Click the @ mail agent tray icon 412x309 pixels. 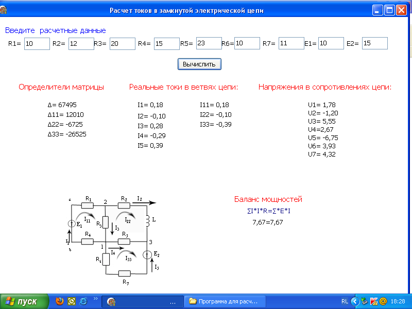click(x=383, y=301)
